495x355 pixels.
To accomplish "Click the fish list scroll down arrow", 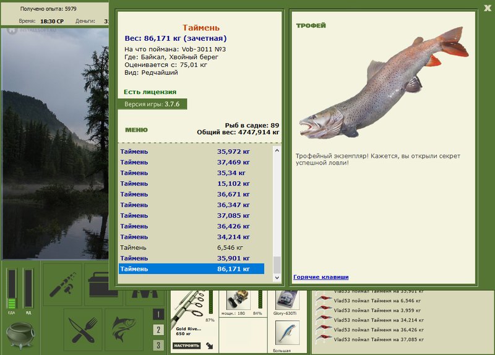I will point(277,278).
